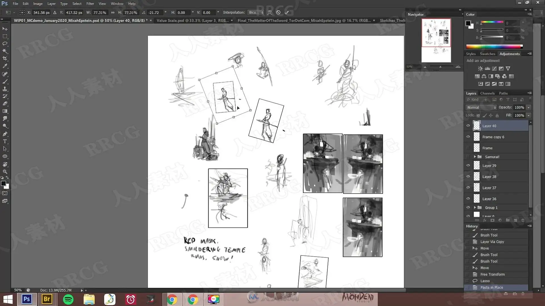The height and width of the screenshot is (306, 545).
Task: Expand the Group 1 folder
Action: (475, 207)
